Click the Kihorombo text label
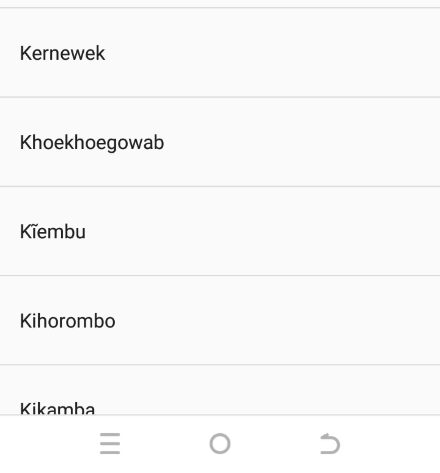Viewport: 440px width, 473px height. click(67, 321)
